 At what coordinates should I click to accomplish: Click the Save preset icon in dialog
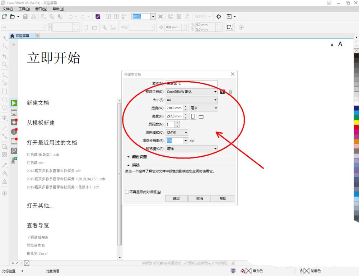point(222,92)
